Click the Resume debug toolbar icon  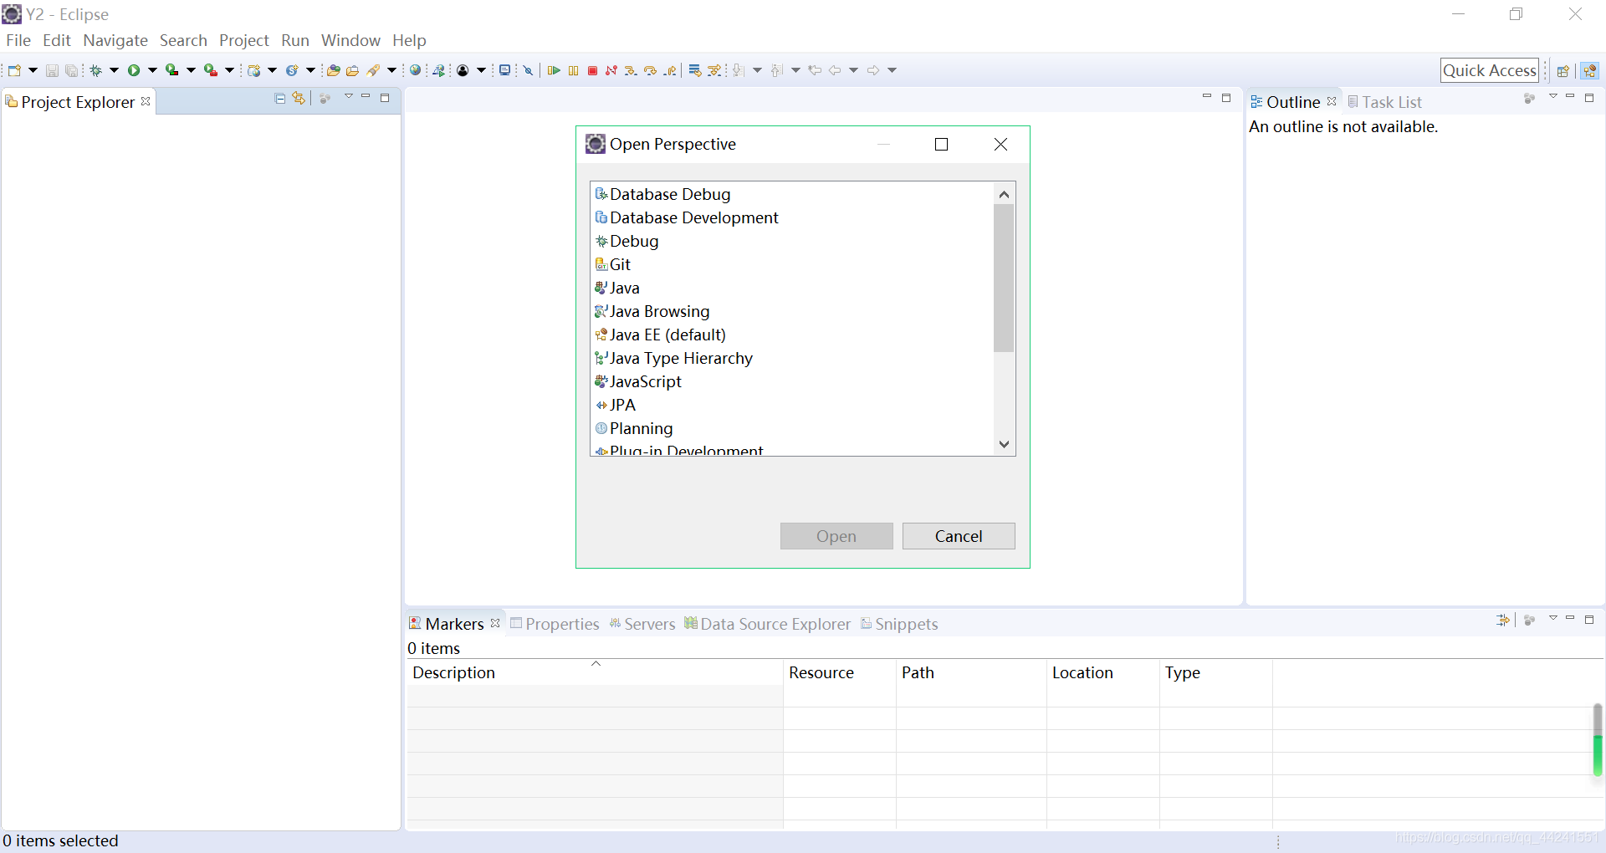pyautogui.click(x=554, y=70)
